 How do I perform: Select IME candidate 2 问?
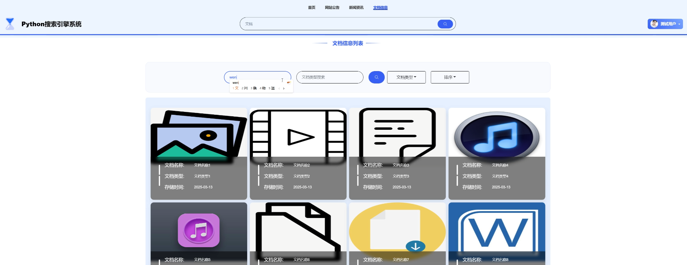click(245, 88)
